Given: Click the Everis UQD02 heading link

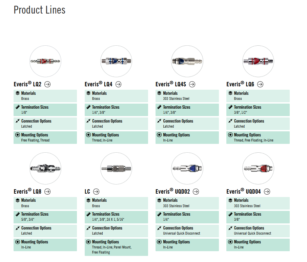Looking at the screenshot, I should click(173, 192).
